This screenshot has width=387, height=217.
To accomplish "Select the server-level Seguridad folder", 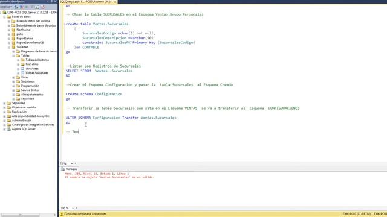I will pyautogui.click(x=18, y=103).
